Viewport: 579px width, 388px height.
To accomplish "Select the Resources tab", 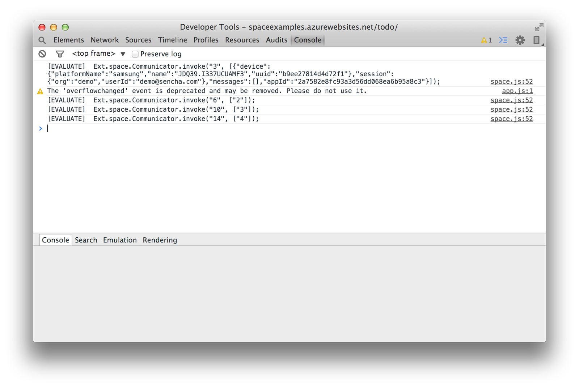I will [x=242, y=40].
